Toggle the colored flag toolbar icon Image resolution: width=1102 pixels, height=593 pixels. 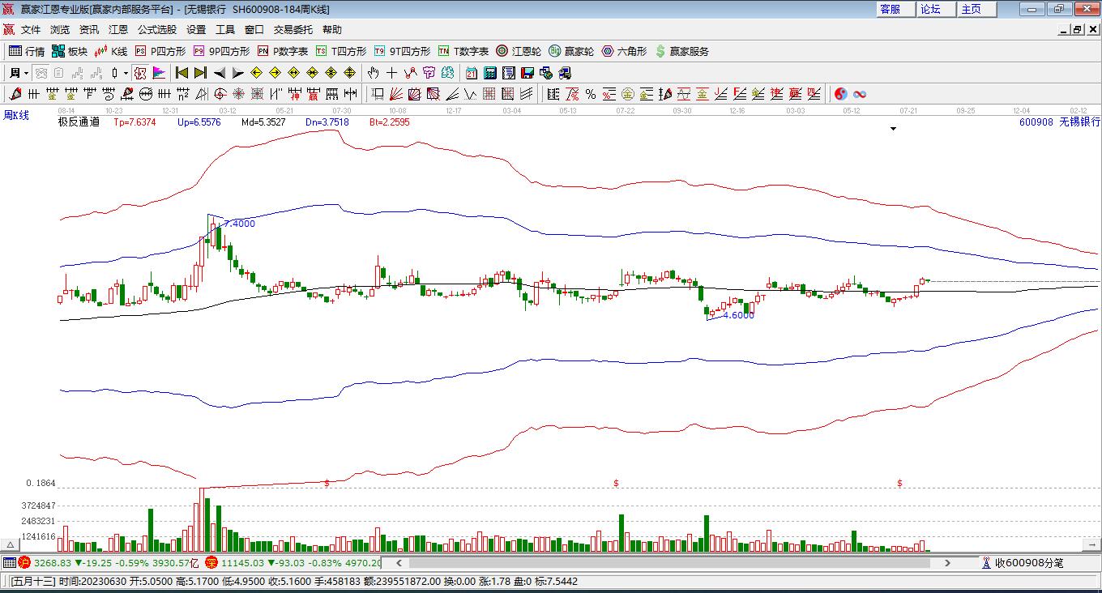159,73
